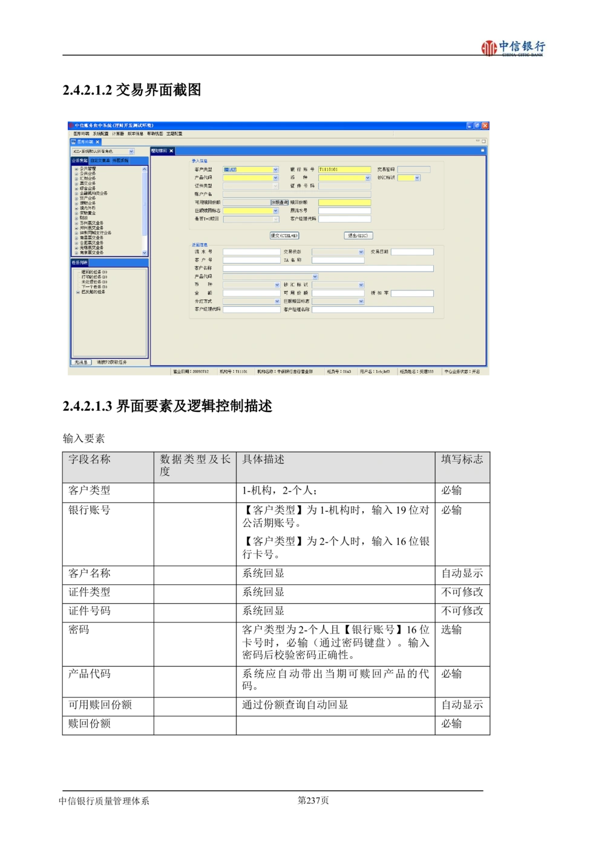Screen dimensions: 605x856
Task: Expand the 汇划业务 tree node
Action: pos(76,178)
